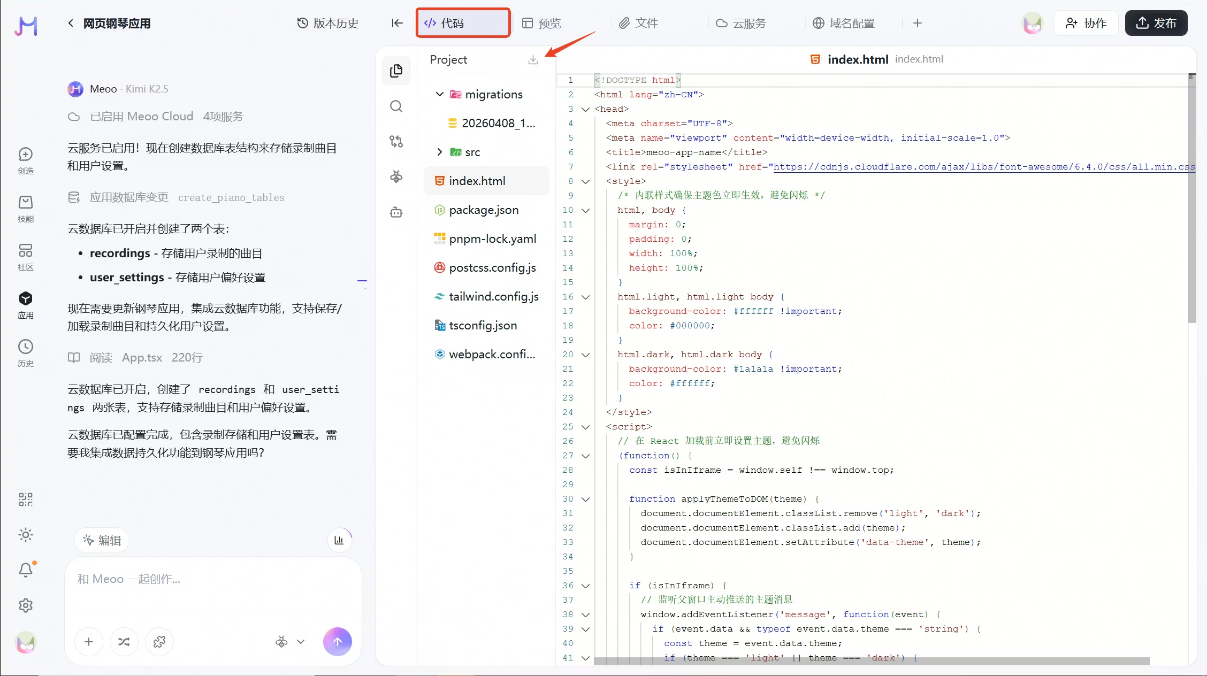Fold the applyThemeToDOM function at line 30
Viewport: 1207px width, 676px height.
tap(586, 499)
